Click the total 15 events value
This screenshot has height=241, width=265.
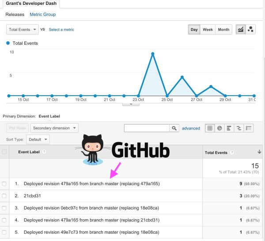click(255, 166)
